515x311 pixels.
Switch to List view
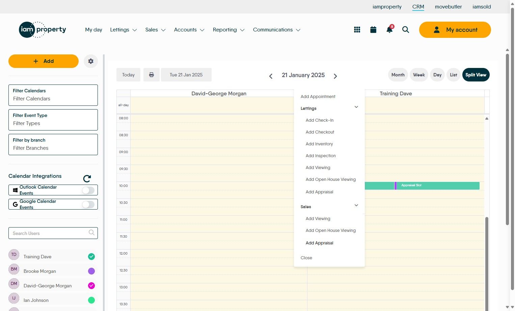454,75
